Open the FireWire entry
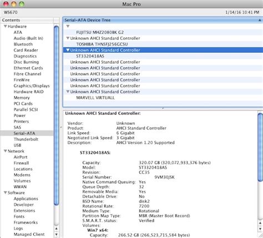Screen dimensions: 263x238 pyautogui.click(x=22, y=80)
